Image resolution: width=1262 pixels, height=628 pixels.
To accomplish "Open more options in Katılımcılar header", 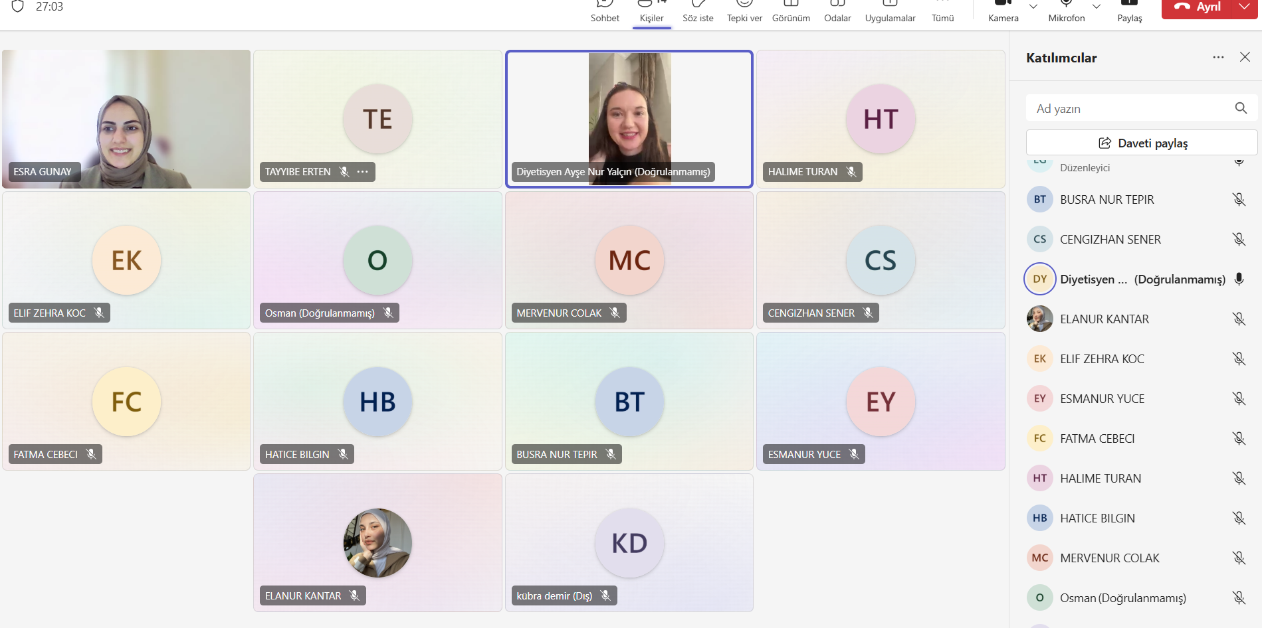I will pos(1218,58).
